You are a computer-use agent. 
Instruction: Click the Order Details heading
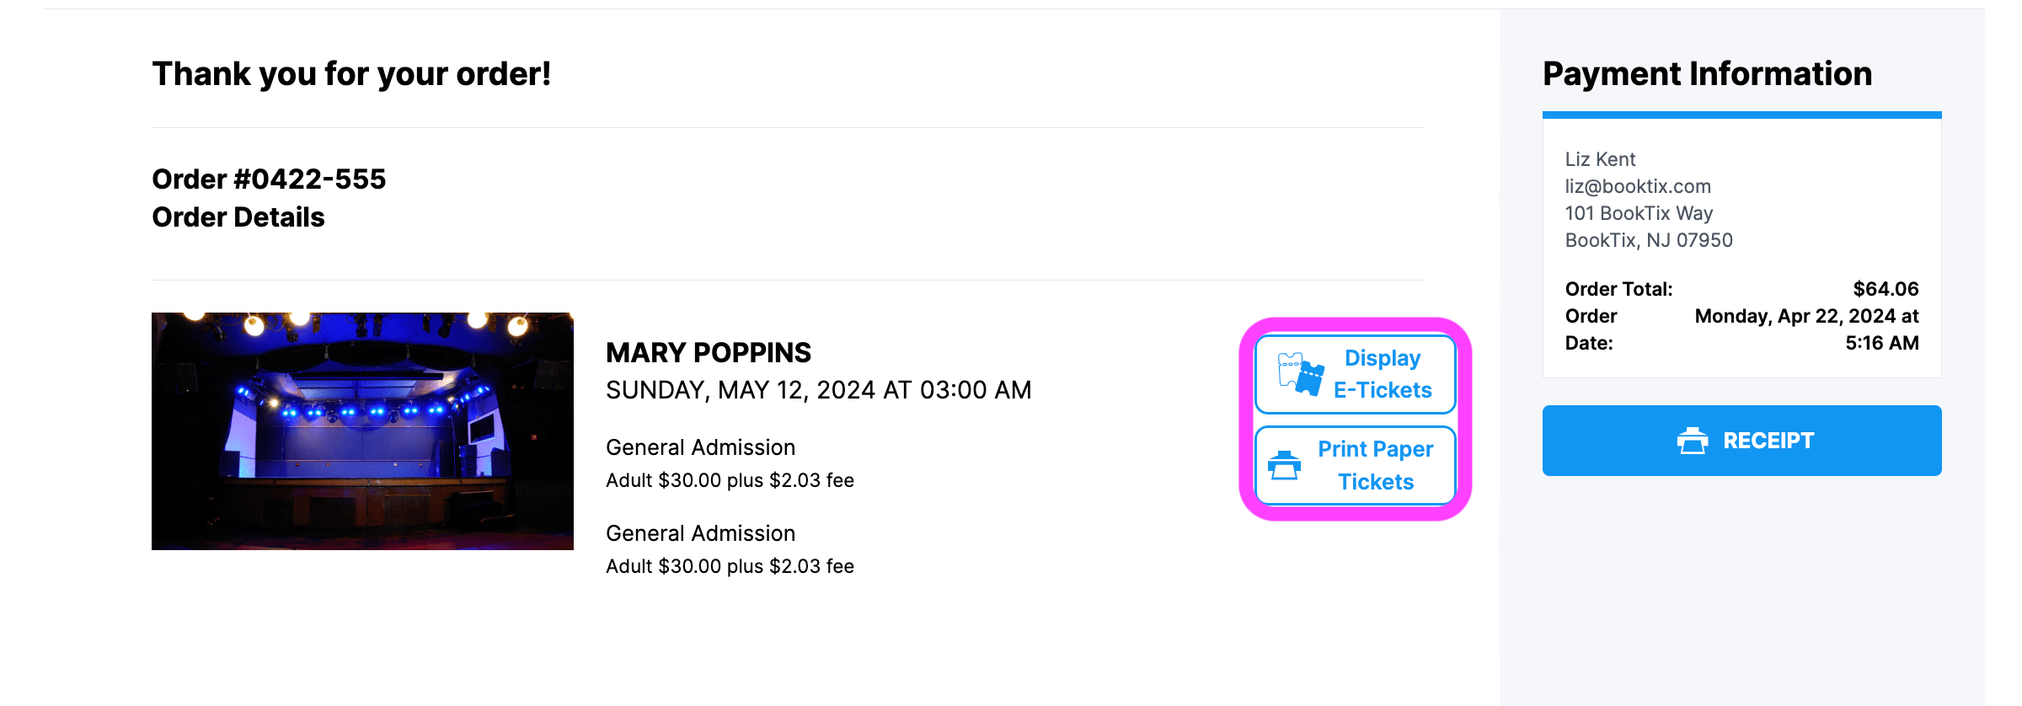click(x=238, y=217)
